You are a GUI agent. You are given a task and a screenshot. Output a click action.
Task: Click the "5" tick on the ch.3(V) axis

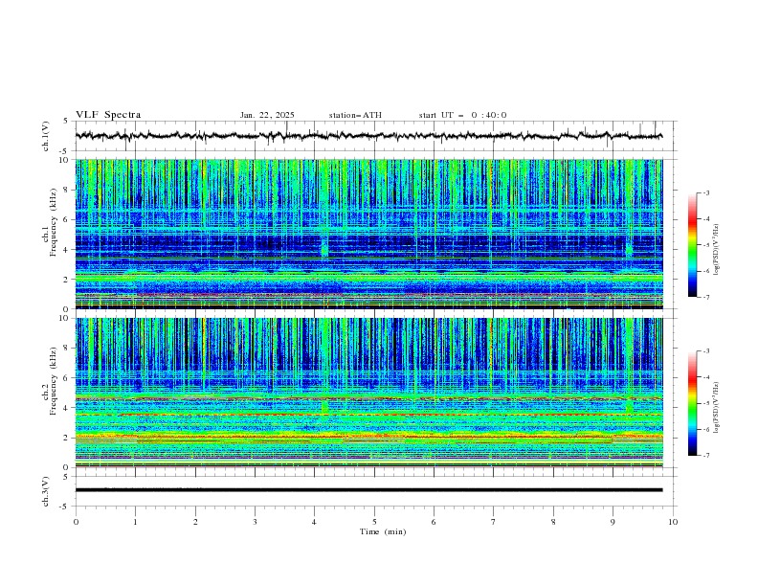tap(66, 477)
